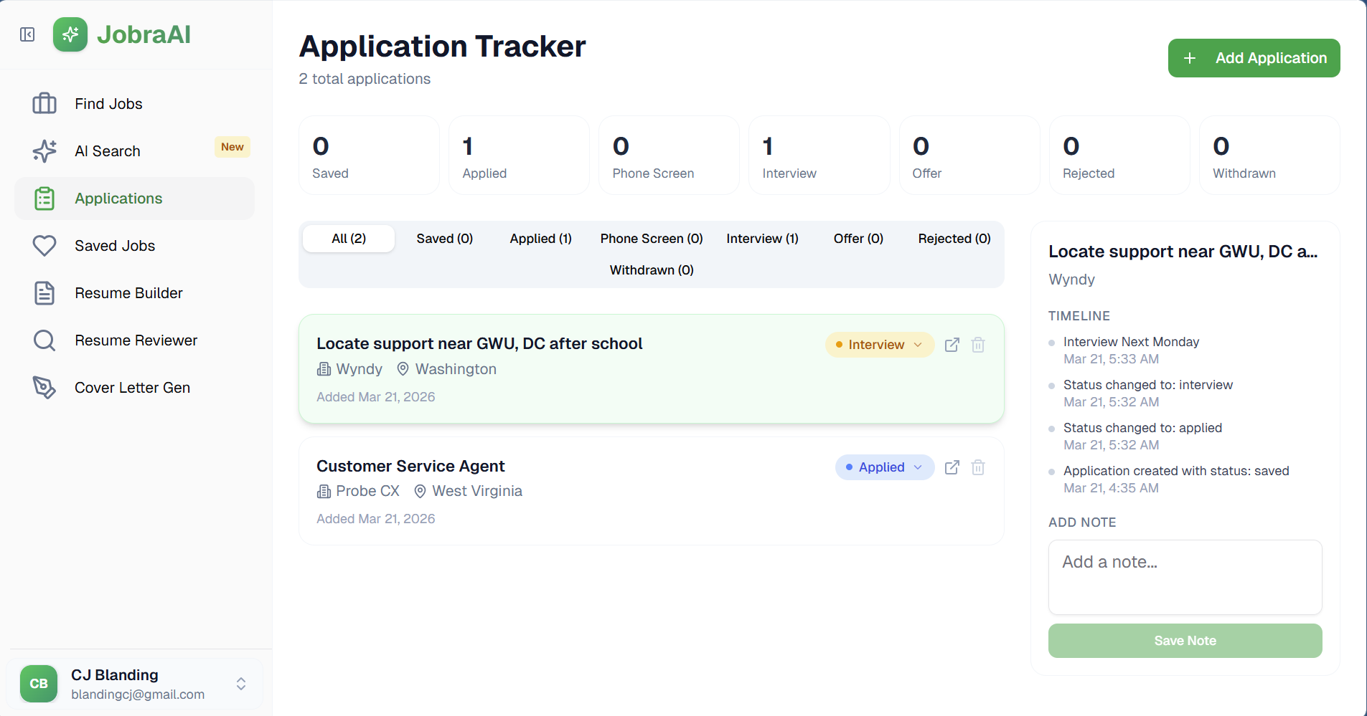Viewport: 1367px width, 716px height.
Task: Click the Saved stat card
Action: point(369,156)
